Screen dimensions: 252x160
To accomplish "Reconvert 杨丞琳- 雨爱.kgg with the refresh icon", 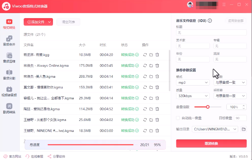I will pos(145,55).
